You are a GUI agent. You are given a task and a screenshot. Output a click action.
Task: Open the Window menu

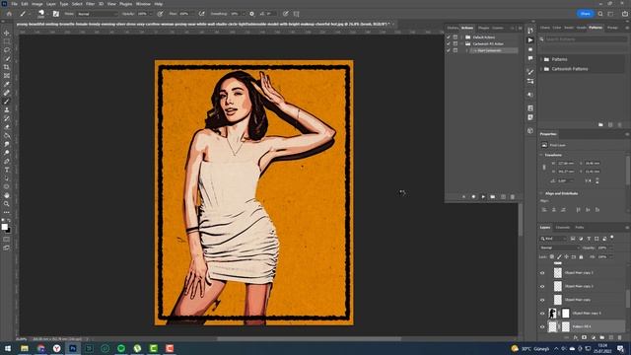click(143, 4)
